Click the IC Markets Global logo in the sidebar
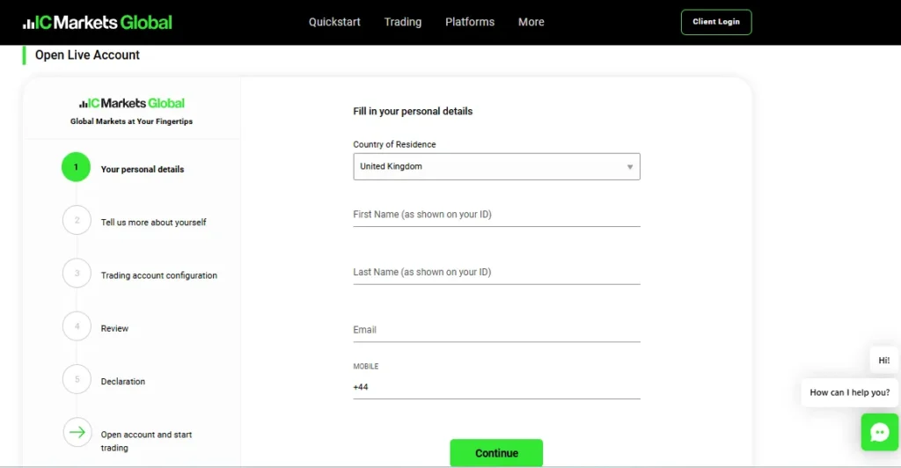This screenshot has height=468, width=901. pyautogui.click(x=132, y=103)
